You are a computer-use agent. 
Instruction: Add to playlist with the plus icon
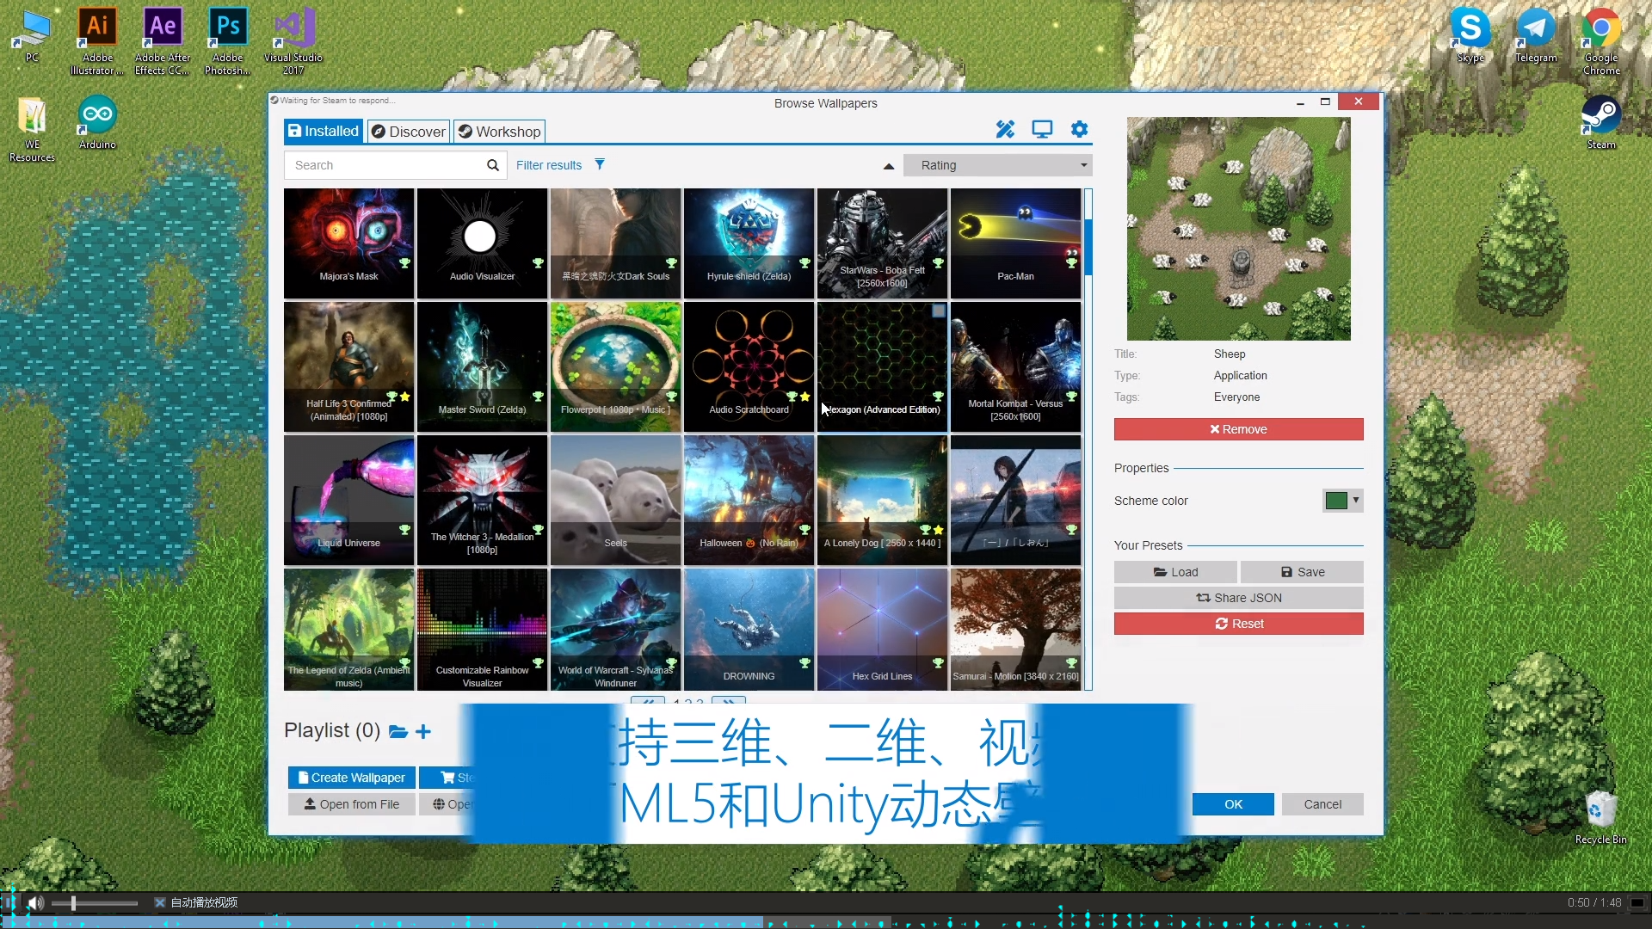(423, 731)
